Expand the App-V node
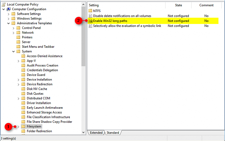The image size is (225, 141). pos(18,61)
